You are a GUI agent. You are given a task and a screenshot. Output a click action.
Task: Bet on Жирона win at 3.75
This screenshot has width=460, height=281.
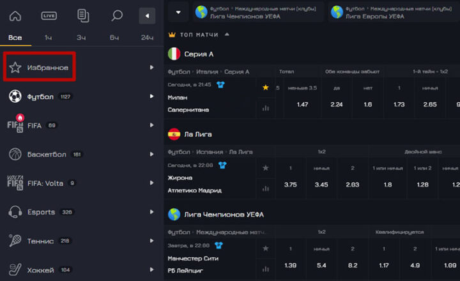pyautogui.click(x=290, y=185)
